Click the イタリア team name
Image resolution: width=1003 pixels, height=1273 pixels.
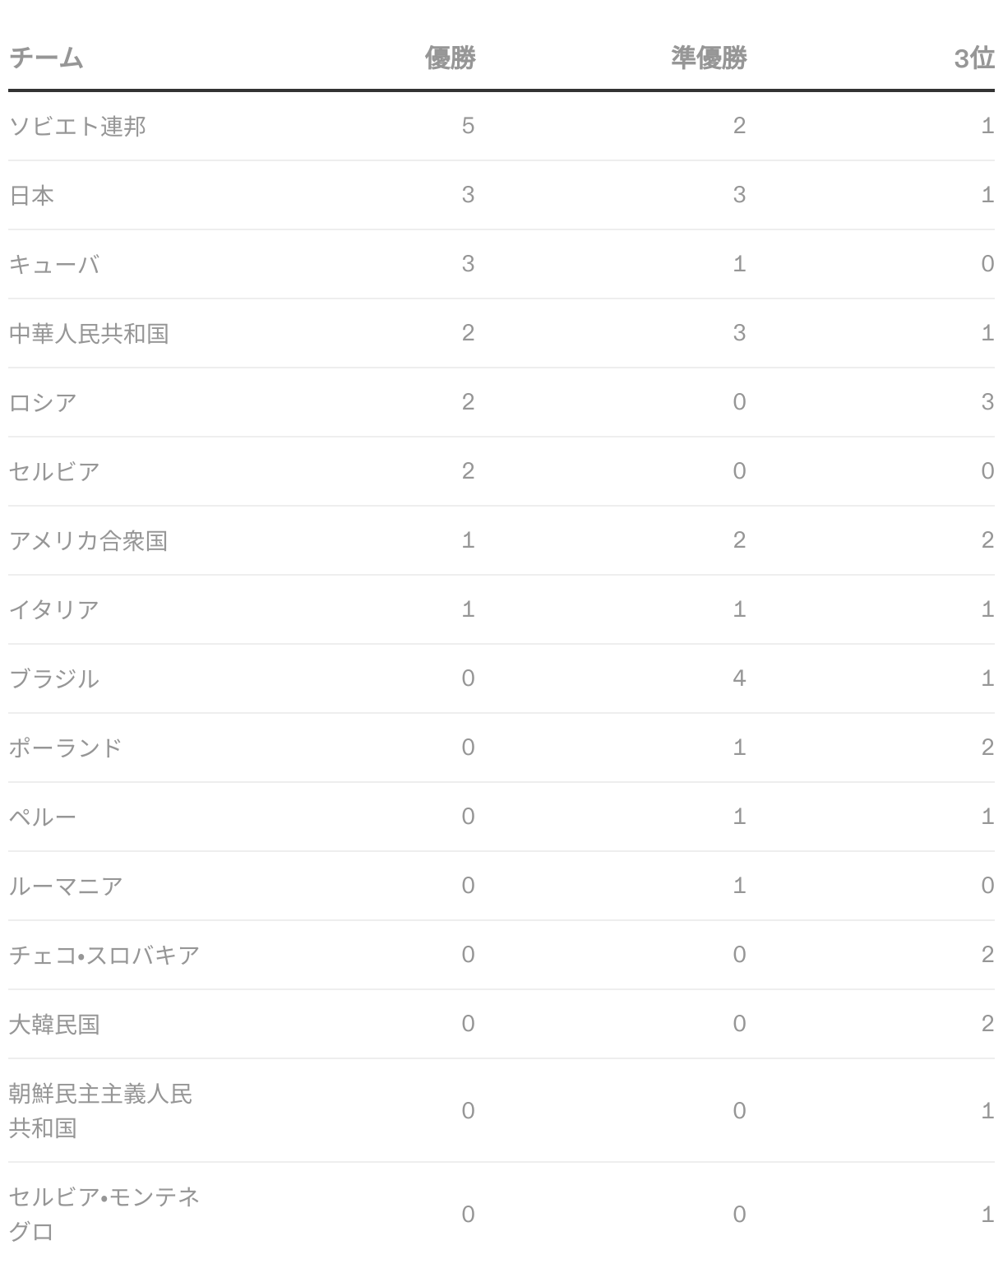tap(54, 609)
